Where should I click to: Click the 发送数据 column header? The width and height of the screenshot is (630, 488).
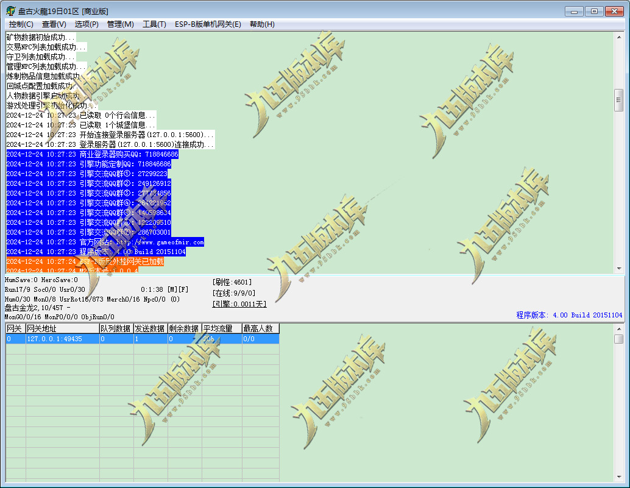pyautogui.click(x=150, y=328)
